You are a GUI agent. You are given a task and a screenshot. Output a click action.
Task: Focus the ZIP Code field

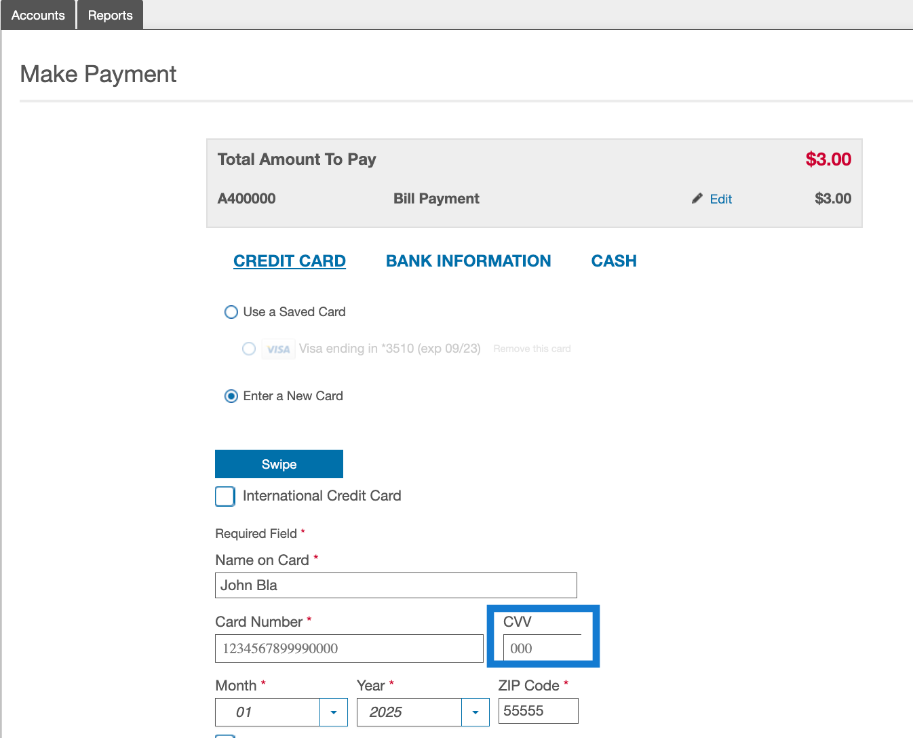click(x=538, y=711)
